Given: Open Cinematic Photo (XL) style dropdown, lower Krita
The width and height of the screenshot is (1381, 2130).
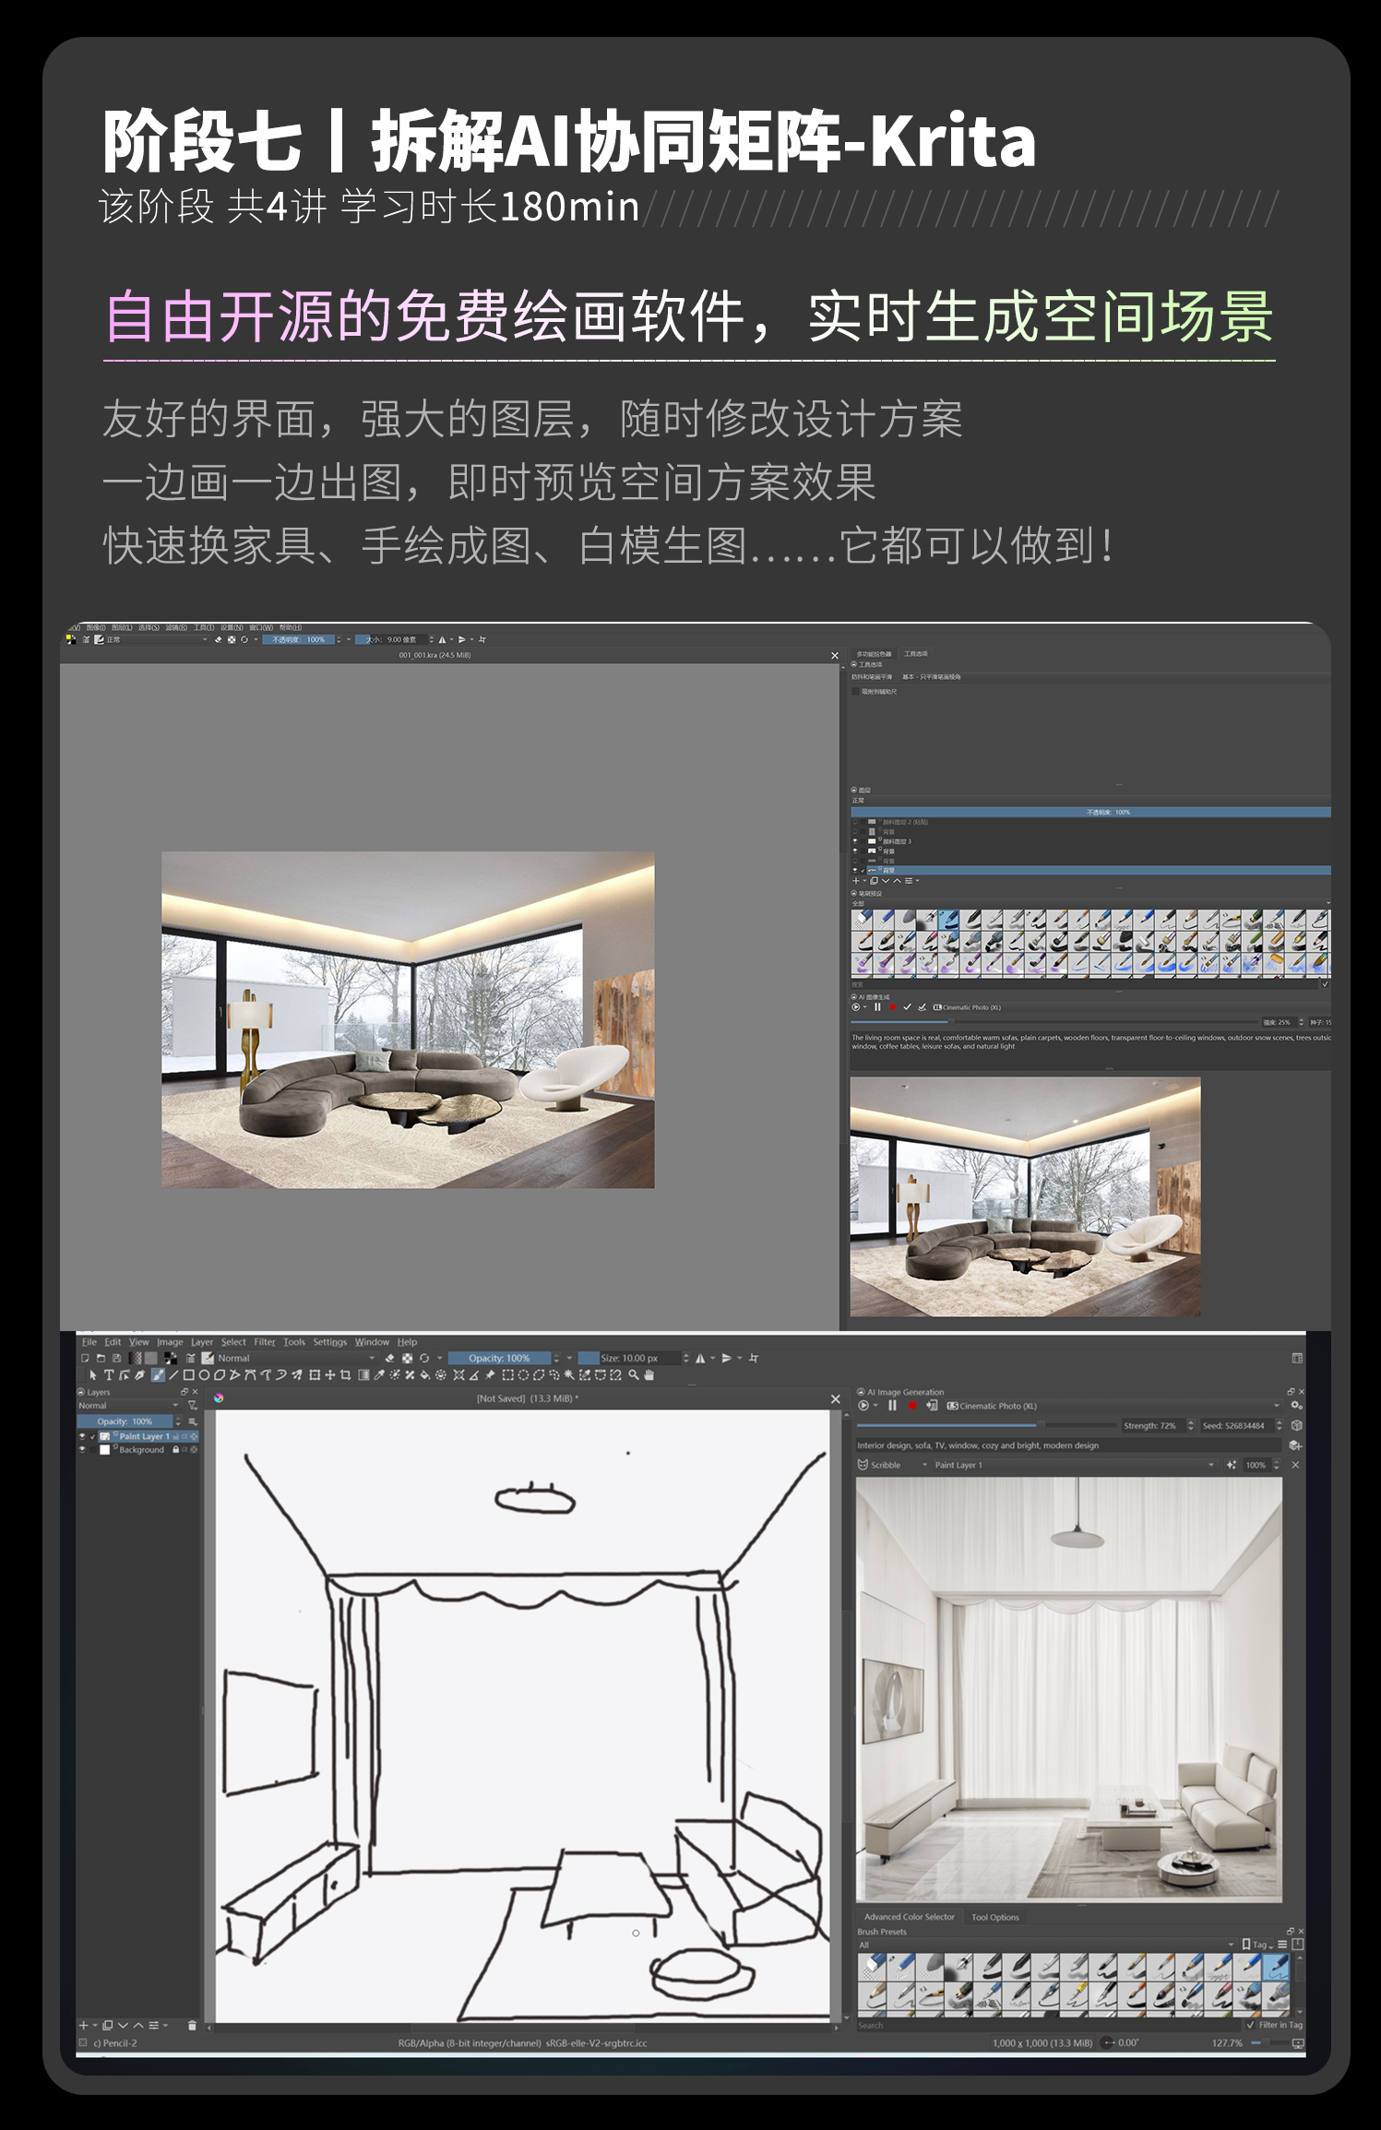Looking at the screenshot, I should tap(1113, 1406).
